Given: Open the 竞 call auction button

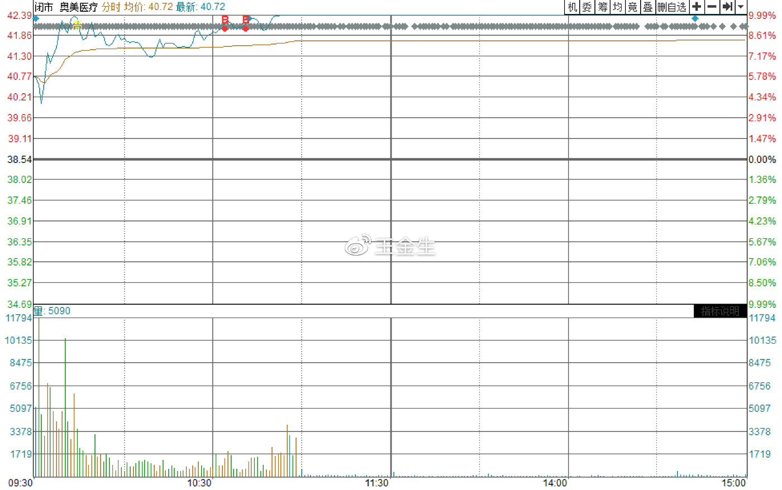Looking at the screenshot, I should point(632,7).
